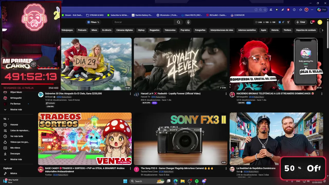
Task: Click the red hand blocker extension icon
Action: point(288,10)
